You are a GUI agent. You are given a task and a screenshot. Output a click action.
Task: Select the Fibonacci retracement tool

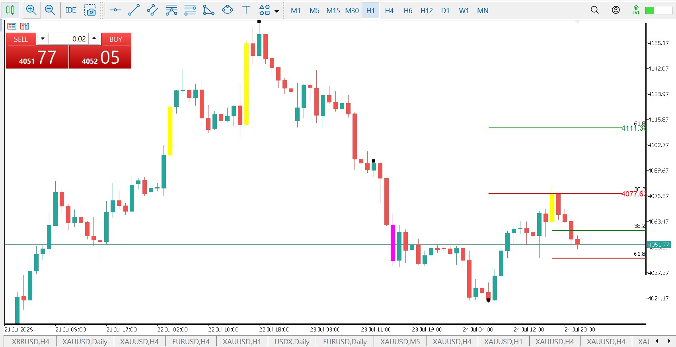point(171,10)
